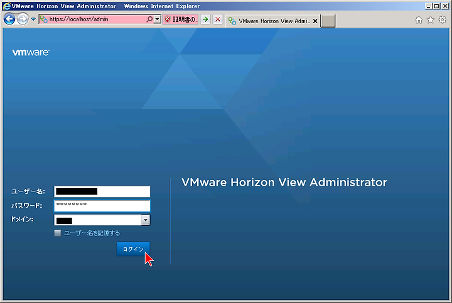Click the Internet Explorer title bar icon
452x303 pixels.
[x=6, y=6]
